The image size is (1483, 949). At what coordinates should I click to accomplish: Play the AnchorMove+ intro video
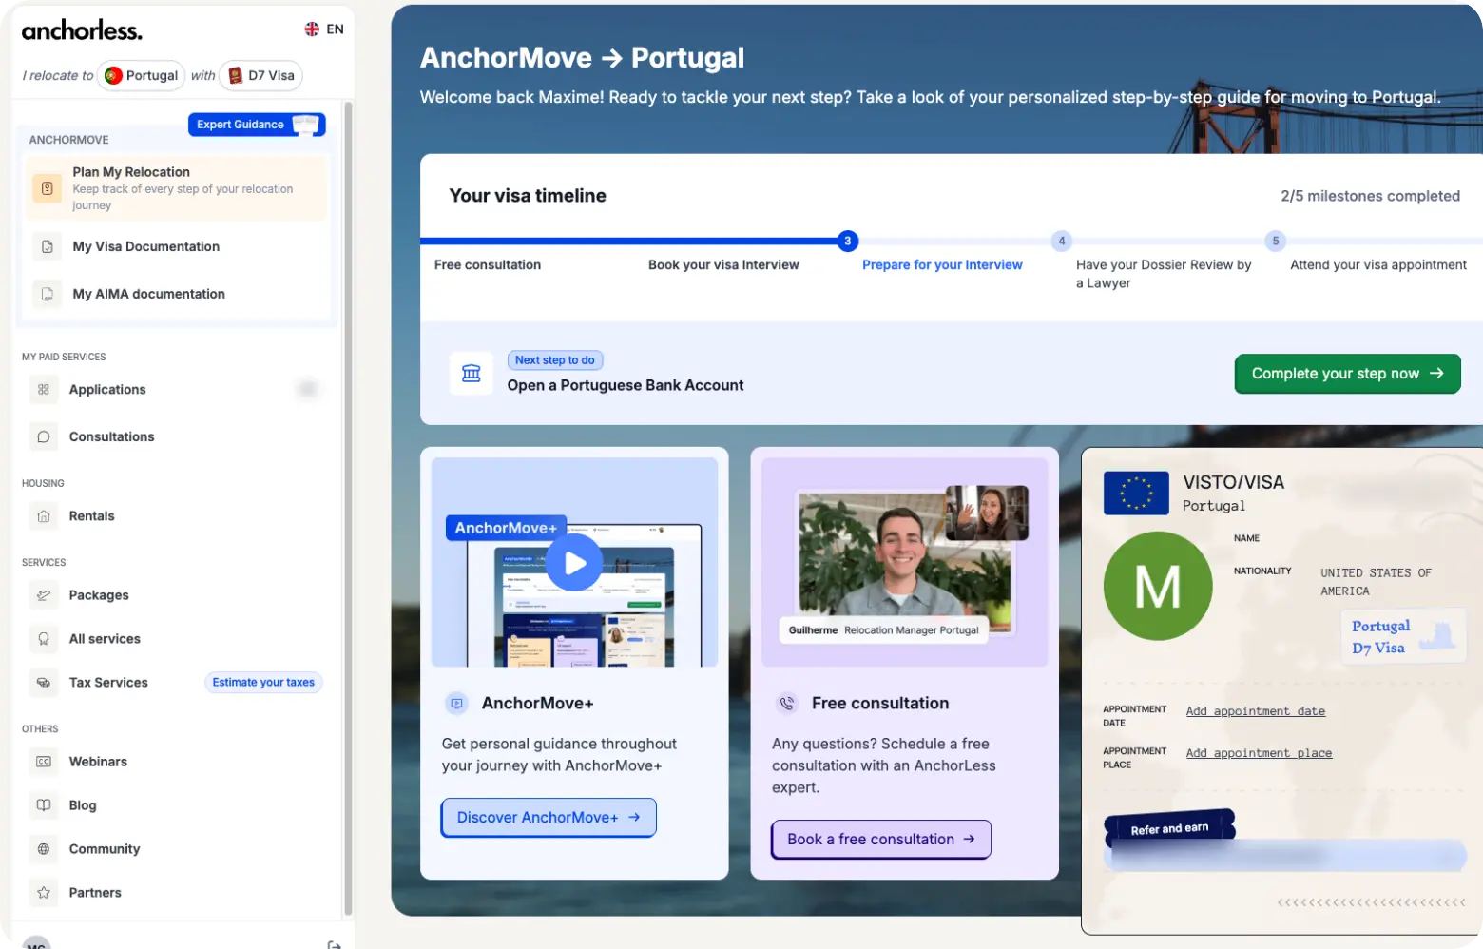(574, 563)
